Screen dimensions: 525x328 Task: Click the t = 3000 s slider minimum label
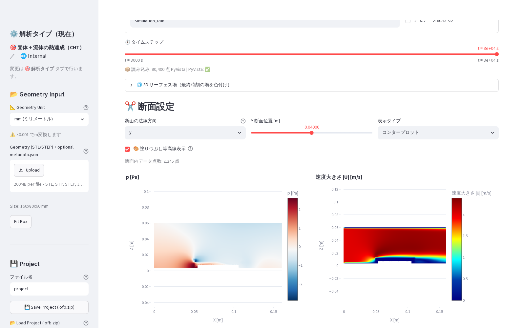click(134, 60)
